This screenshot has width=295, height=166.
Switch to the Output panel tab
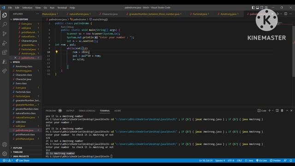click(x=71, y=111)
